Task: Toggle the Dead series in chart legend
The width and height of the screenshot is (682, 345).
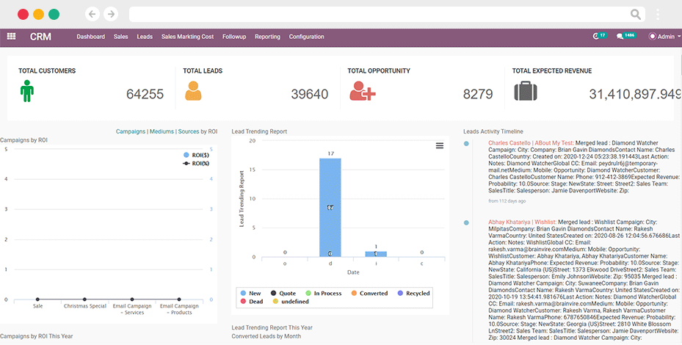Action: [252, 301]
